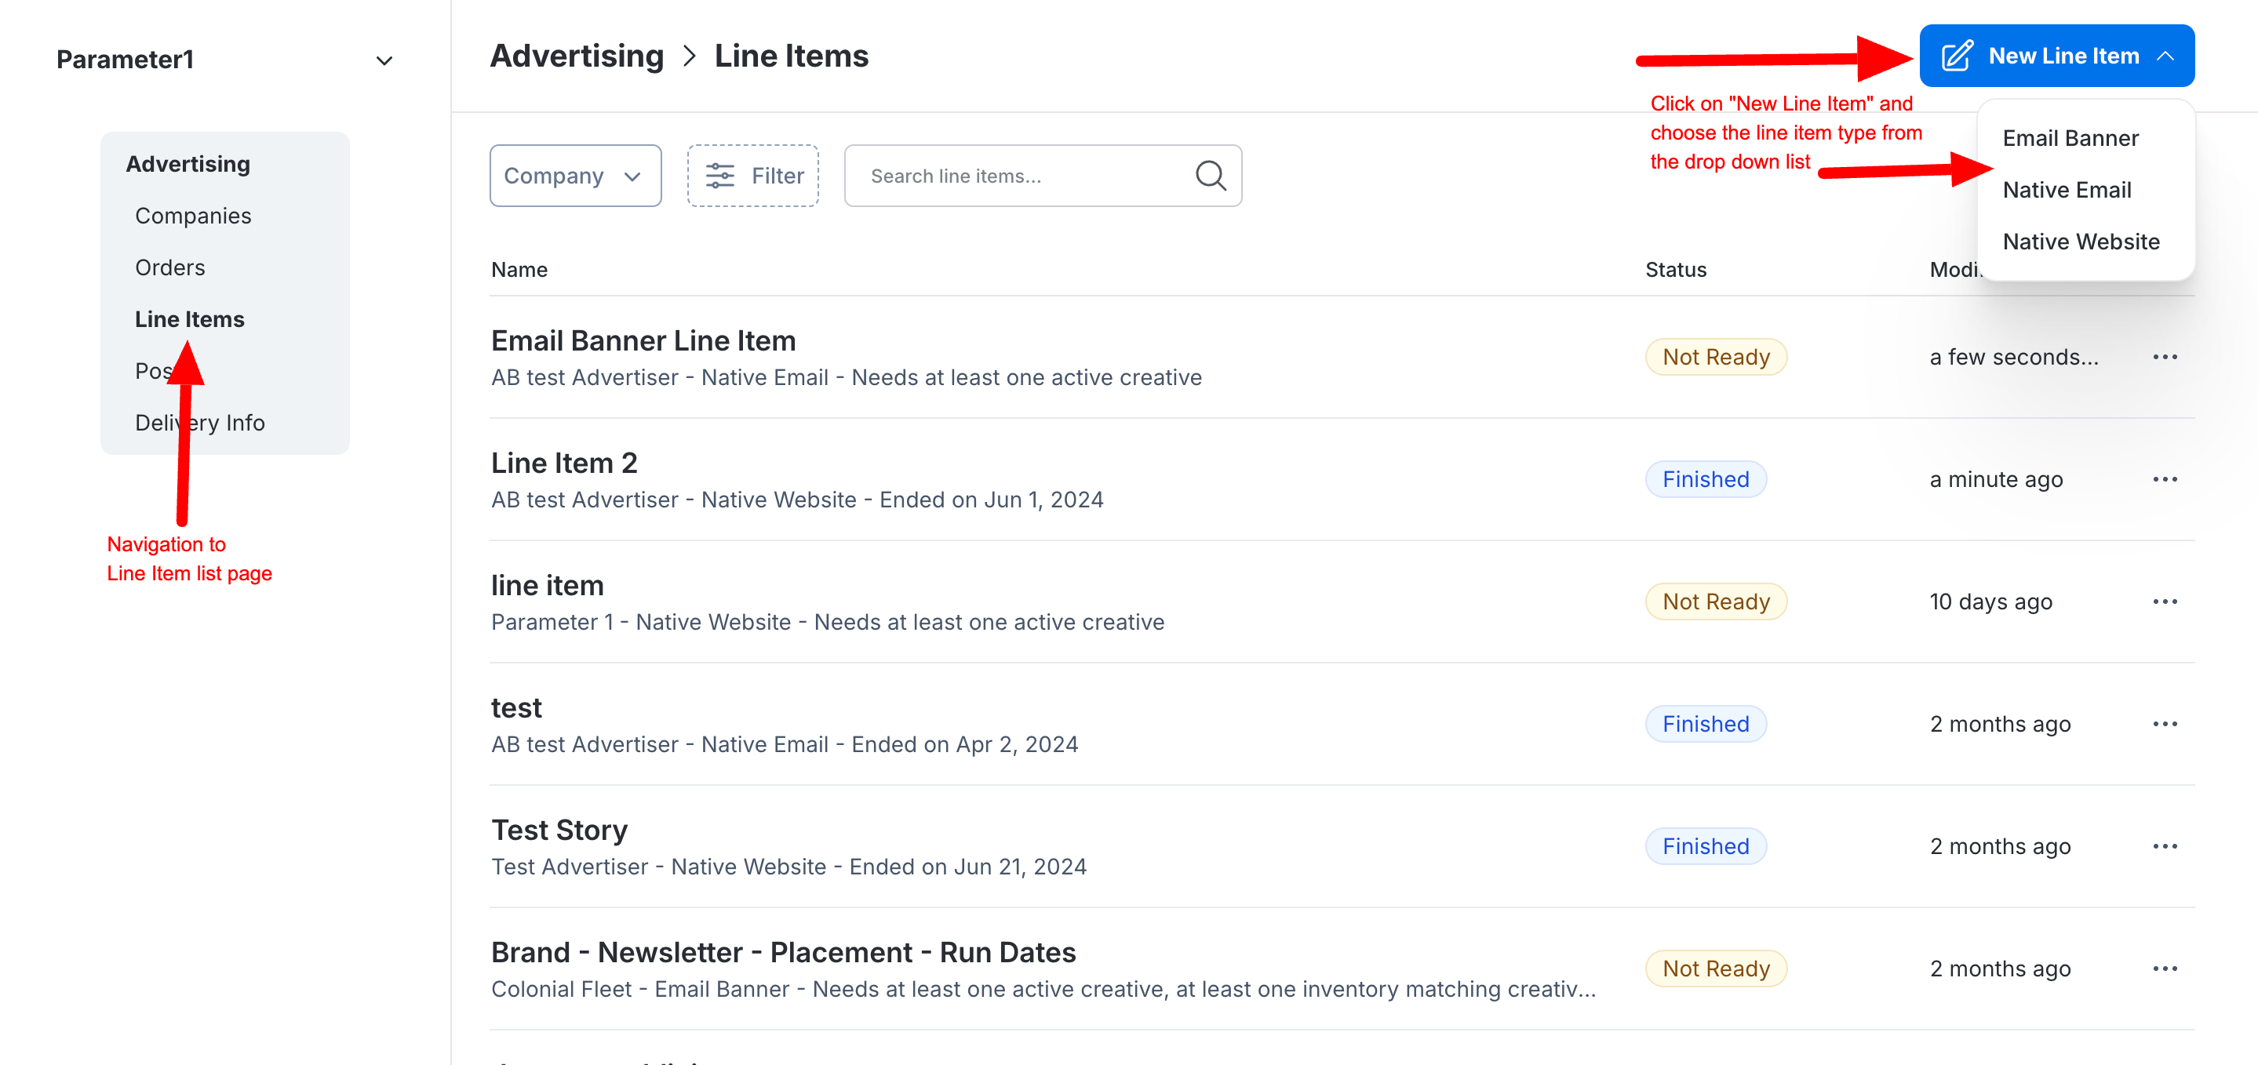This screenshot has width=2258, height=1065.
Task: Open three-dot menu for 'line item' row
Action: pyautogui.click(x=2164, y=602)
